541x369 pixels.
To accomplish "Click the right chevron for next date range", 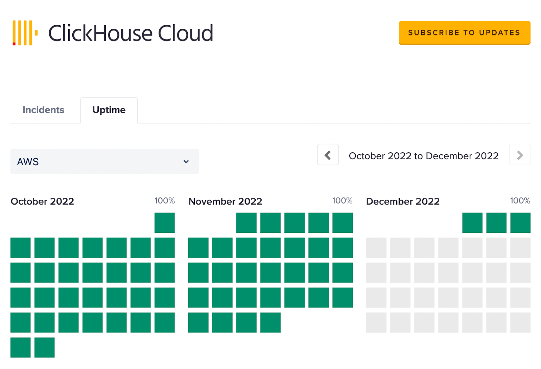I will pyautogui.click(x=520, y=155).
